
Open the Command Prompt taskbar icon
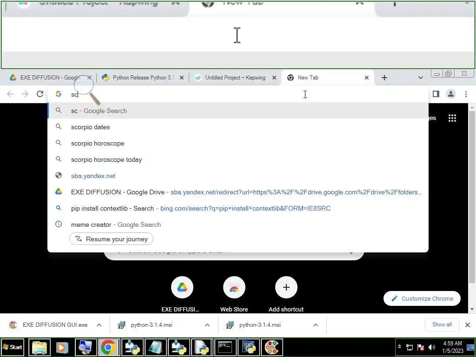coord(225,347)
